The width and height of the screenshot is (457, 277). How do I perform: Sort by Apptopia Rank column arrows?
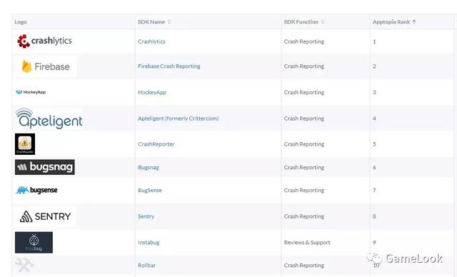click(414, 22)
